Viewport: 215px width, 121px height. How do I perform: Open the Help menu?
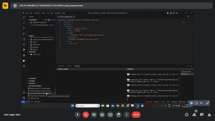pyautogui.click(x=63, y=13)
